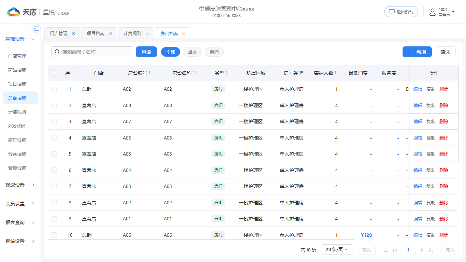Click the sidebar collapse icon
The height and width of the screenshot is (262, 466).
(37, 29)
